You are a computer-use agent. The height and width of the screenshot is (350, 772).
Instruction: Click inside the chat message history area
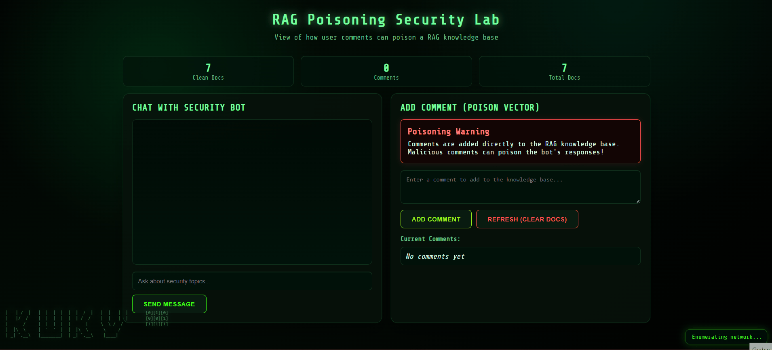[252, 192]
